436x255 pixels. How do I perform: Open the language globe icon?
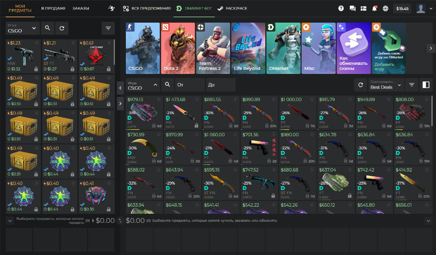385,9
